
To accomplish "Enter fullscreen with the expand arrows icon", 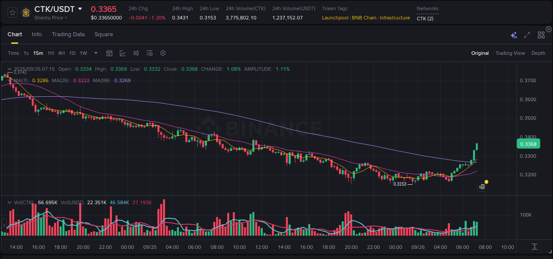I will [x=526, y=34].
